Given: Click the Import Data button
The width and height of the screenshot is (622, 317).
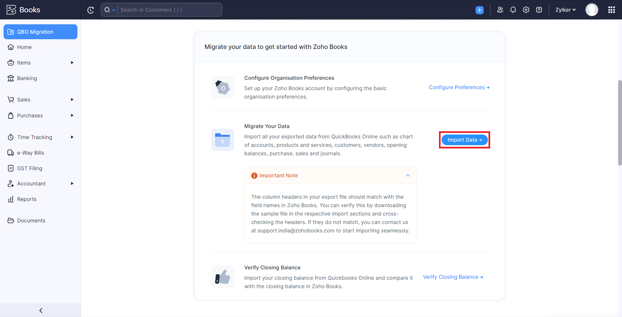Looking at the screenshot, I should (465, 140).
